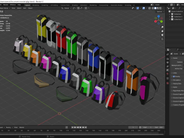Open View Layer properties tab

point(168,66)
